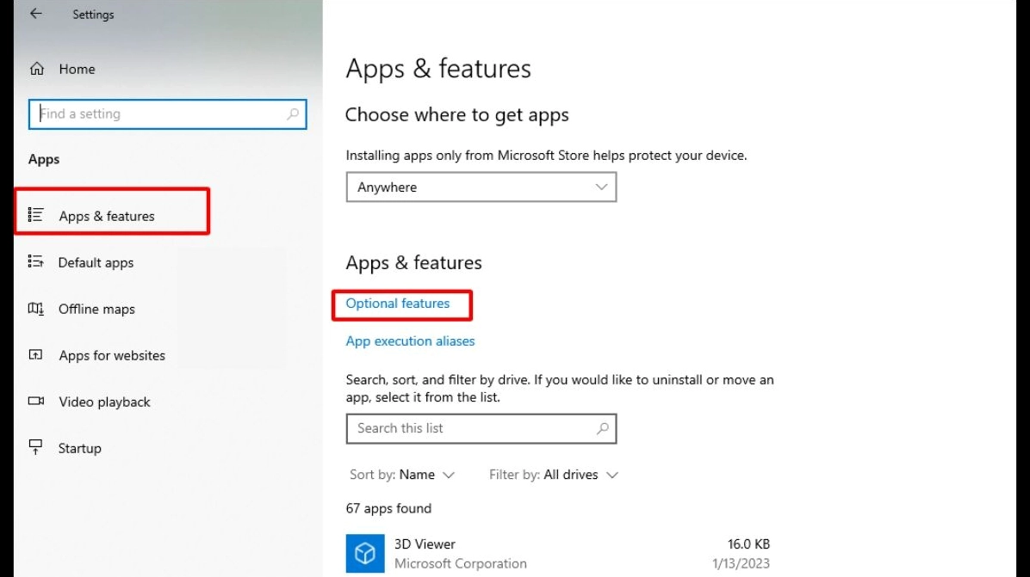Open Startup settings via its icon
Image resolution: width=1030 pixels, height=577 pixels.
pyautogui.click(x=35, y=447)
